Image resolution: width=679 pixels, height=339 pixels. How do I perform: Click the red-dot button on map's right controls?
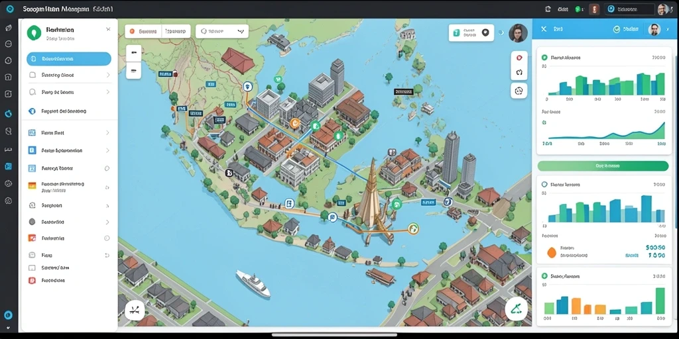(519, 58)
